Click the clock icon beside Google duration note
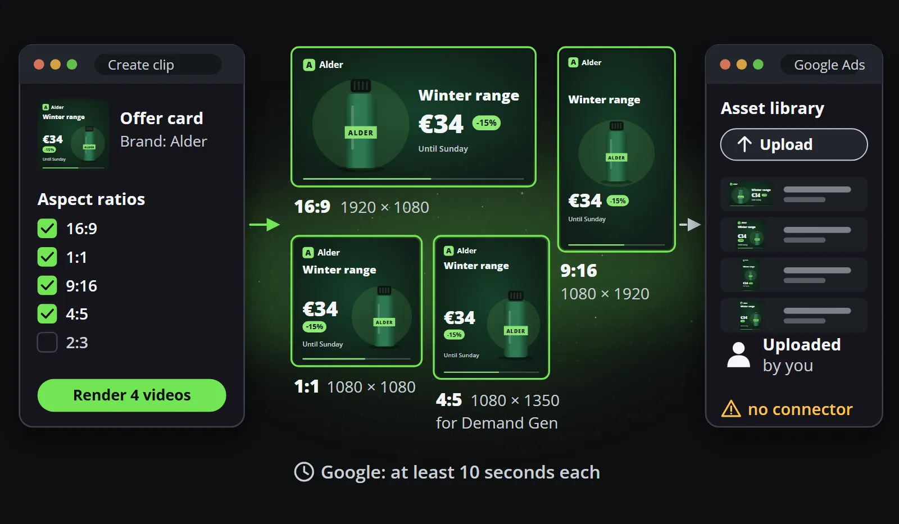This screenshot has width=899, height=524. coord(304,472)
